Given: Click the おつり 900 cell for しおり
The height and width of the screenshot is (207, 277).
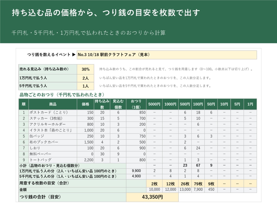Looking at the screenshot, I should [x=136, y=148].
